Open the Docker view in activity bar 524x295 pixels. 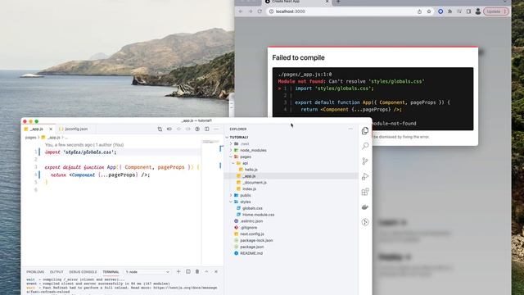[x=365, y=207]
